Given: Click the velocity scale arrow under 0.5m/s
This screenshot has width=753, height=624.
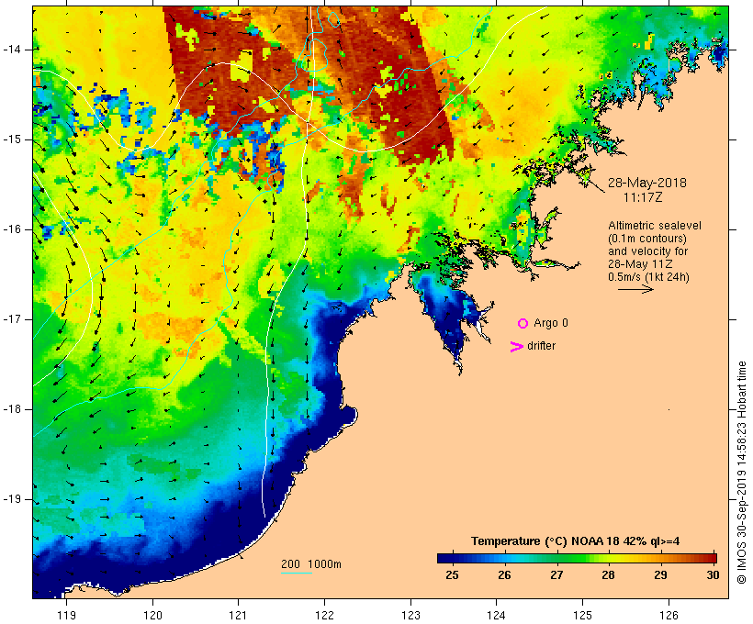Looking at the screenshot, I should pyautogui.click(x=635, y=289).
